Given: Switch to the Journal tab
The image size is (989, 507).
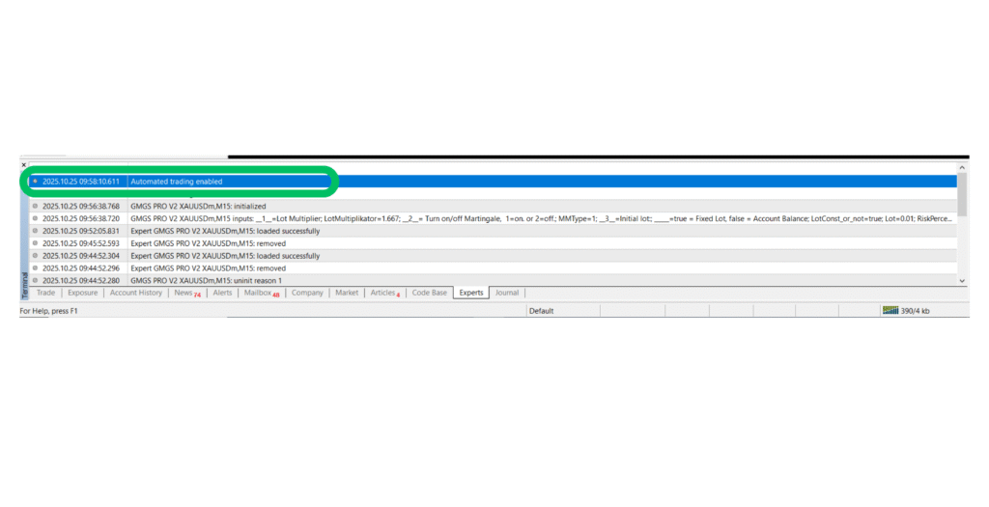Looking at the screenshot, I should point(506,293).
